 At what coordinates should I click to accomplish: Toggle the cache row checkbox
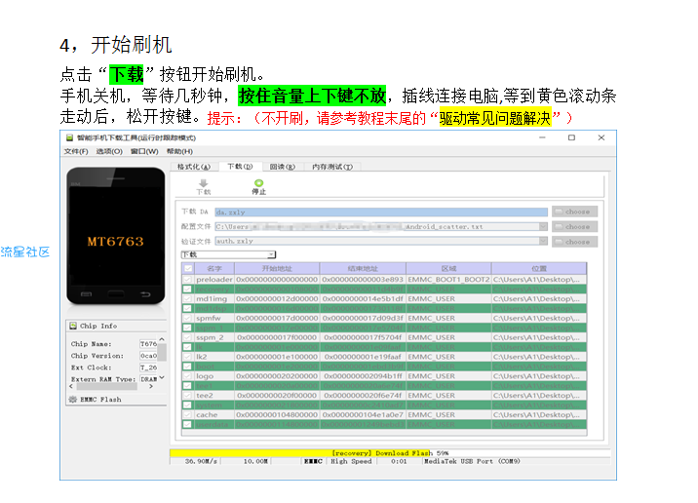click(188, 415)
